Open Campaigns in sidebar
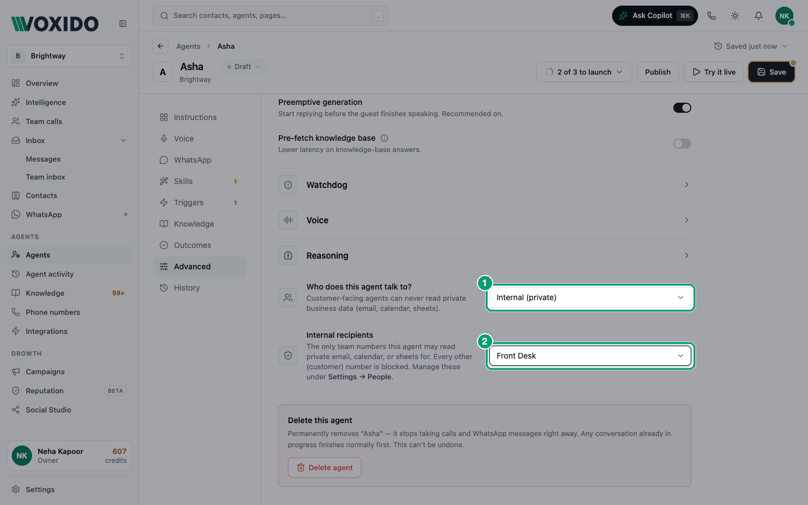The height and width of the screenshot is (505, 808). point(69,371)
